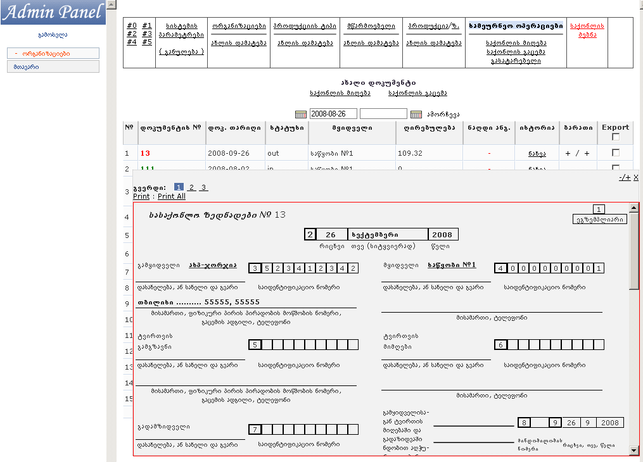Click the Print All link
This screenshot has height=462, width=643.
pyautogui.click(x=172, y=196)
